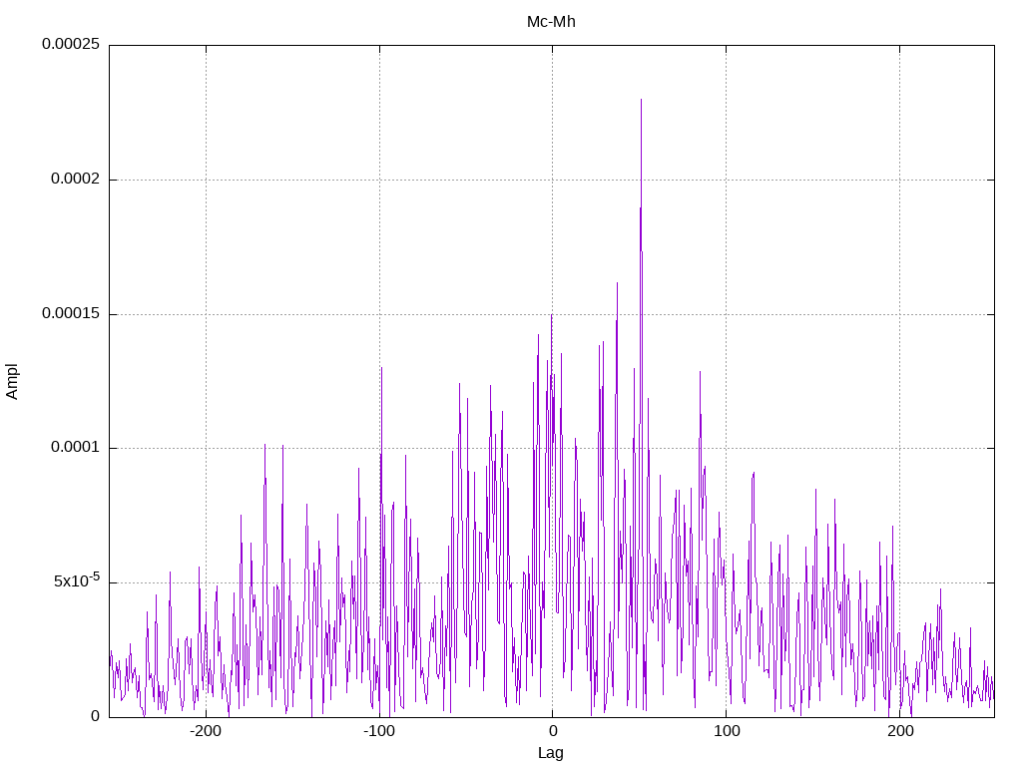Image resolution: width=1022 pixels, height=766 pixels.
Task: Click the y-axis label 'Ampl'
Action: [12, 382]
